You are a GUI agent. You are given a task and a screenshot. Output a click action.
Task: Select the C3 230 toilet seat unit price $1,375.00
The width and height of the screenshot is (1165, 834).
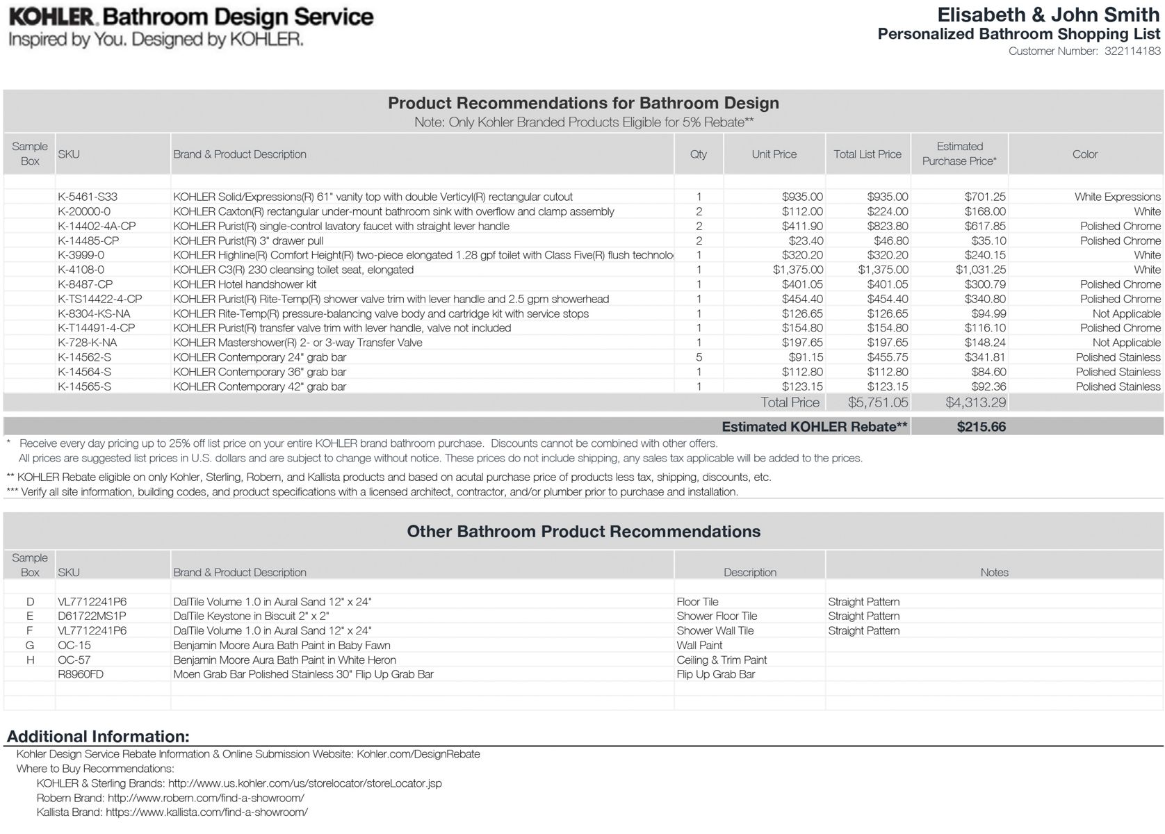pos(798,270)
